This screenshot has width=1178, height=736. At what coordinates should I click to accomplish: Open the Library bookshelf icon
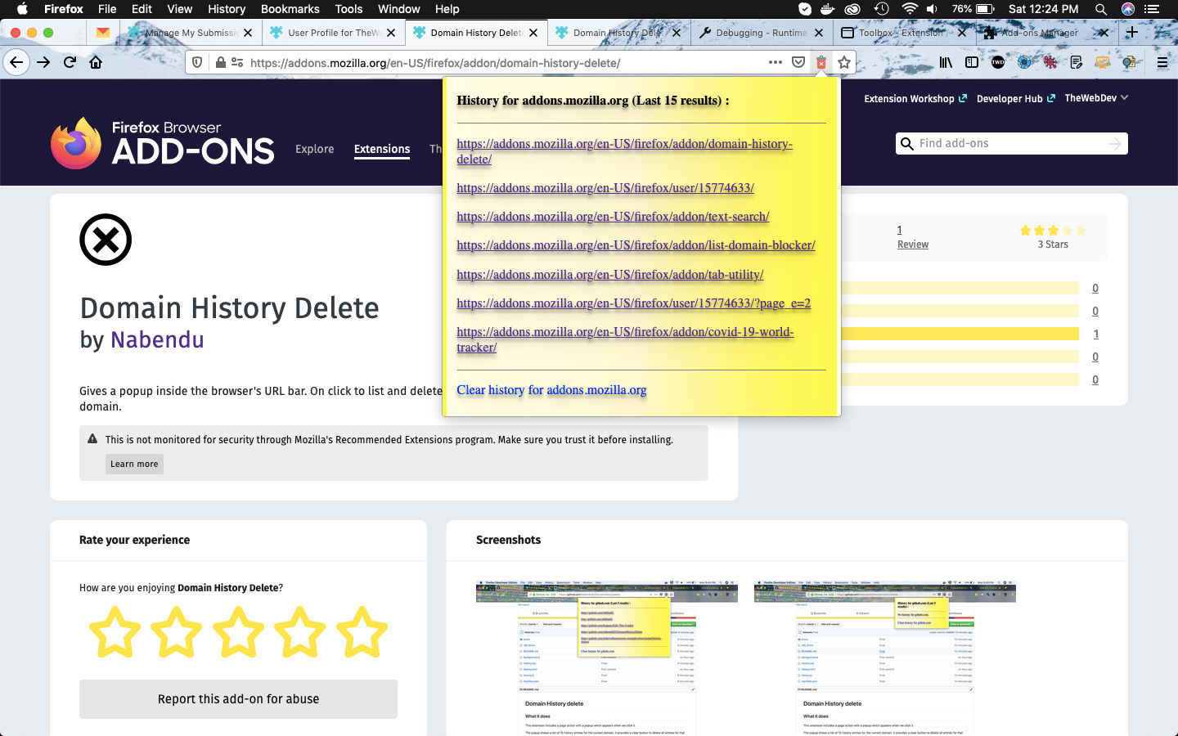946,62
